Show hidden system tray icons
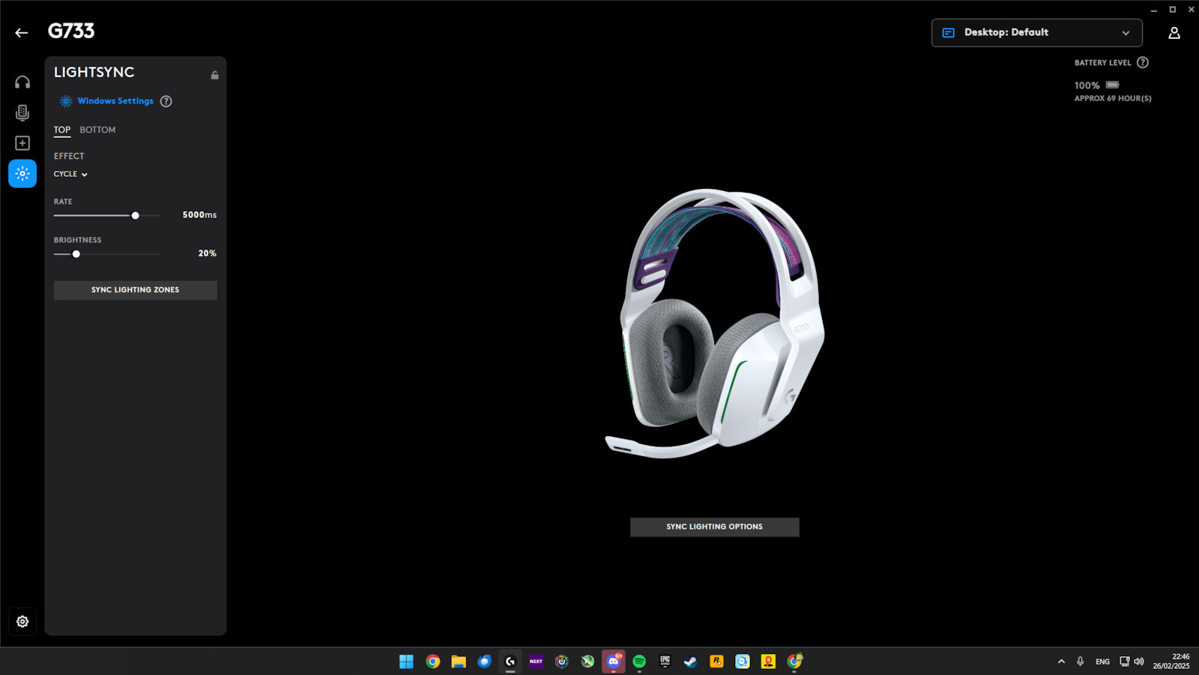Viewport: 1199px width, 675px height. 1061,662
